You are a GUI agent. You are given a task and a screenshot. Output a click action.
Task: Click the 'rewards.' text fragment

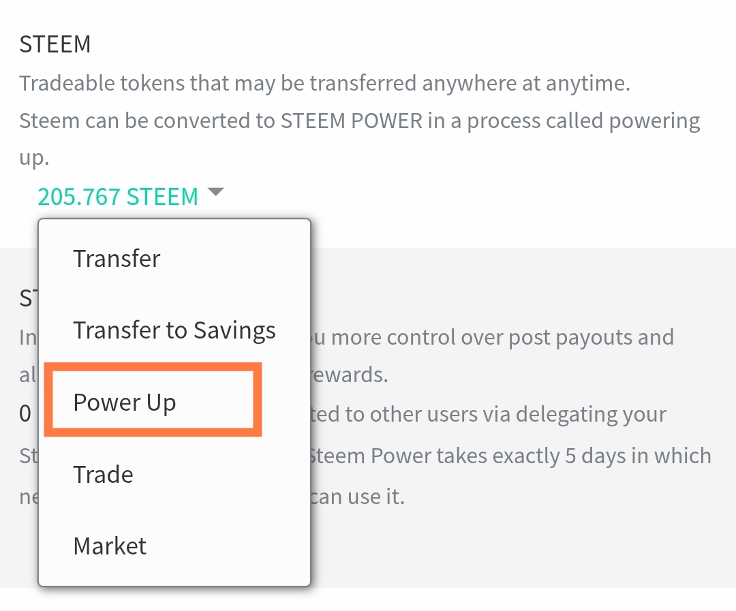pos(349,375)
